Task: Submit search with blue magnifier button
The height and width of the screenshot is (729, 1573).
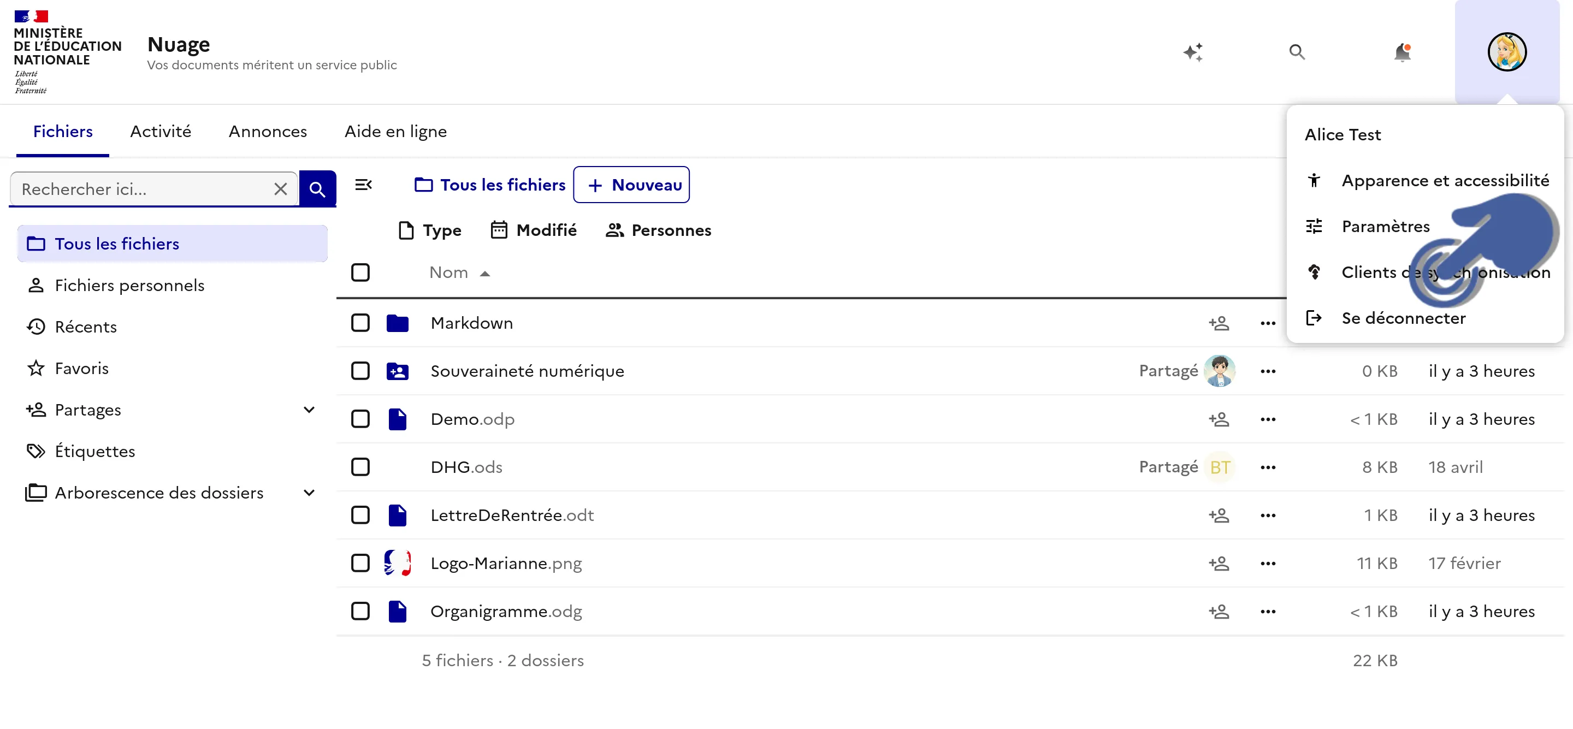Action: pyautogui.click(x=317, y=188)
